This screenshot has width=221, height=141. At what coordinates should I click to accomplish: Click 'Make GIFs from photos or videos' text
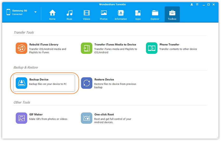[x=48, y=119]
